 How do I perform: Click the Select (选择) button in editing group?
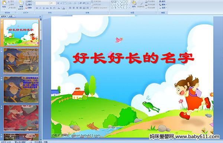(x=163, y=8)
